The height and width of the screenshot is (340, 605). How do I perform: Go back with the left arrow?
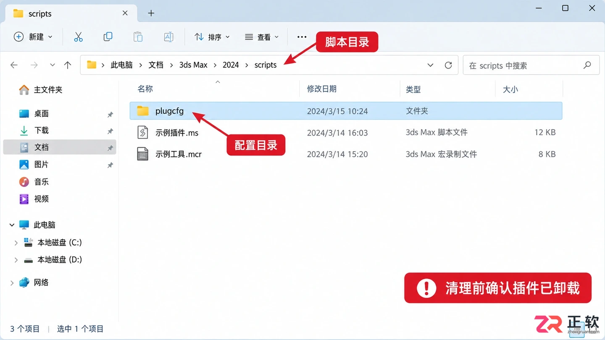pyautogui.click(x=14, y=65)
